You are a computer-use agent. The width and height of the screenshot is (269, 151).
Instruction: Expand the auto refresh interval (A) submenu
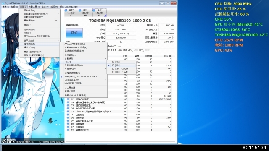tap(40, 14)
